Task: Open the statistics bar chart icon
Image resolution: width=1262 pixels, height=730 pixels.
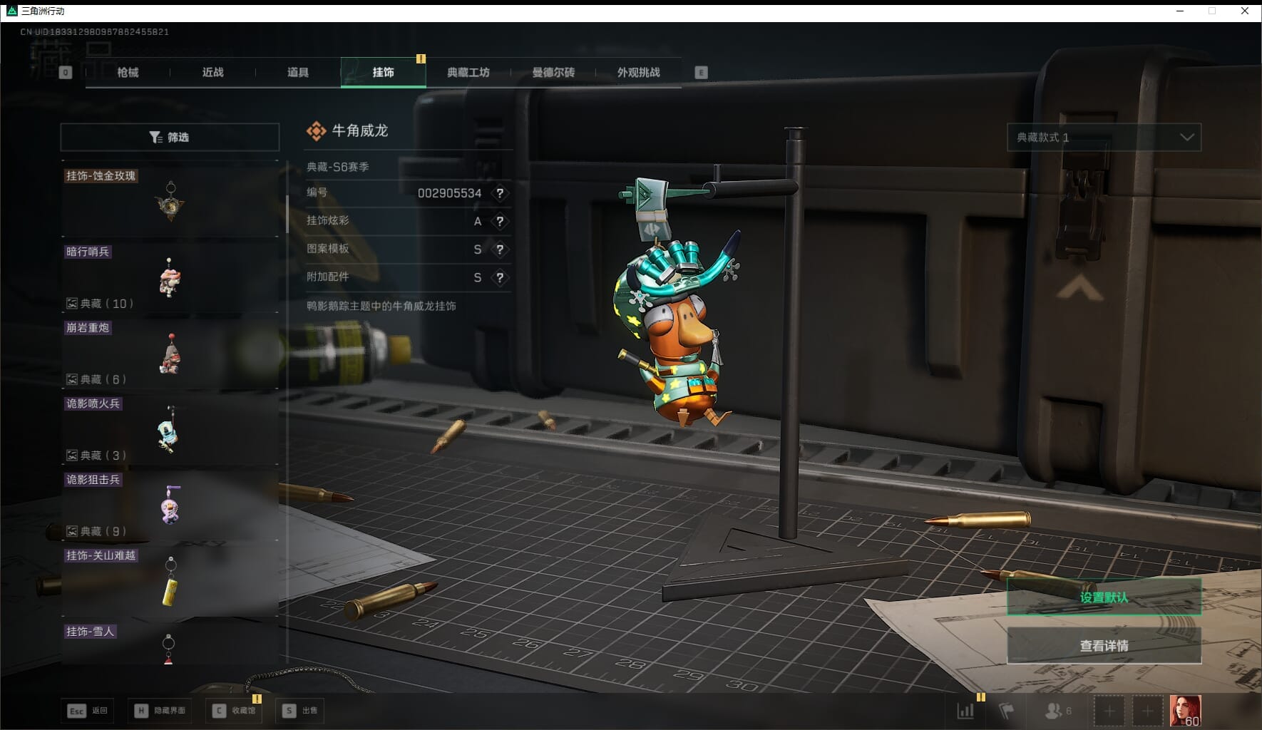Action: [965, 711]
